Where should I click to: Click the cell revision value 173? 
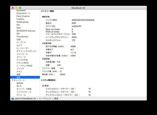pos(73,40)
